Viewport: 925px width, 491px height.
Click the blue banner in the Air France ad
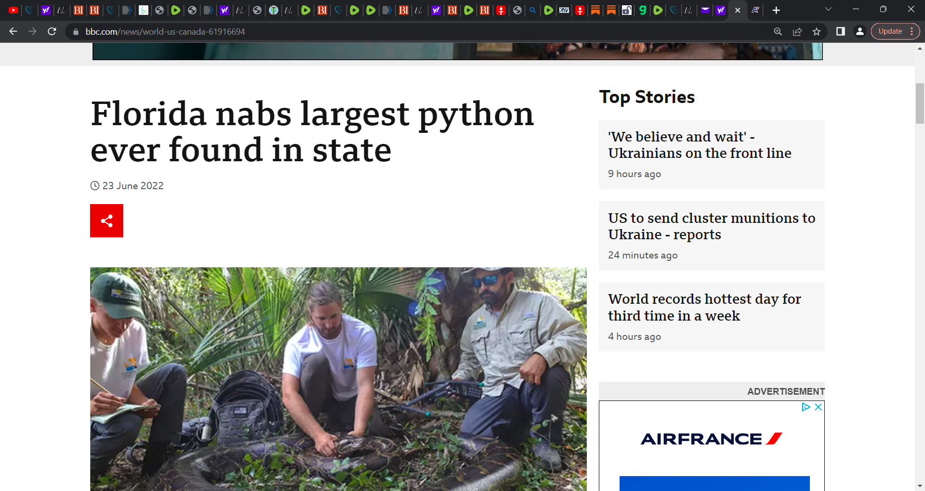[x=714, y=483]
